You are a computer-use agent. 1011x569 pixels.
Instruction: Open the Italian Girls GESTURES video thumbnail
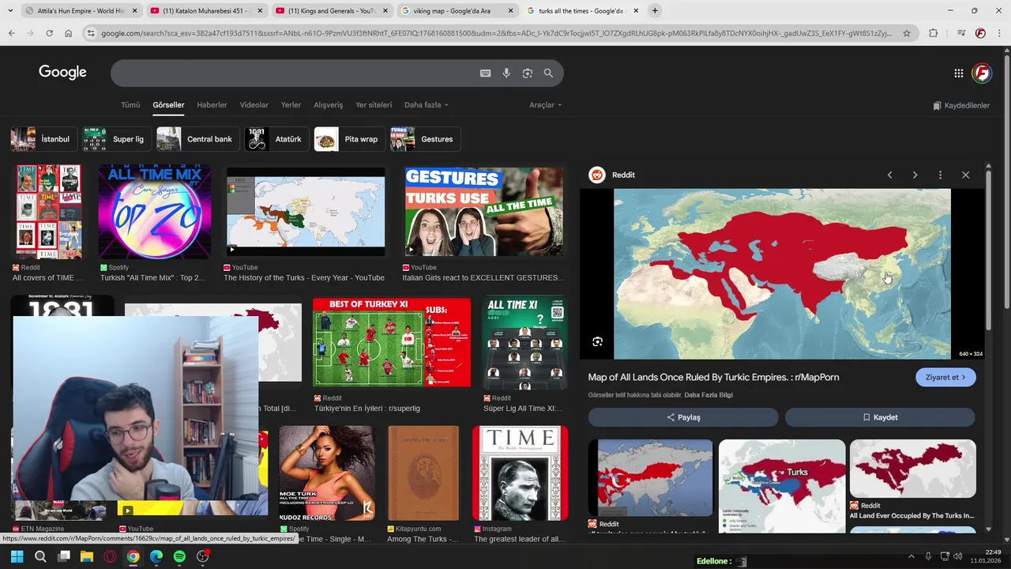pos(484,212)
